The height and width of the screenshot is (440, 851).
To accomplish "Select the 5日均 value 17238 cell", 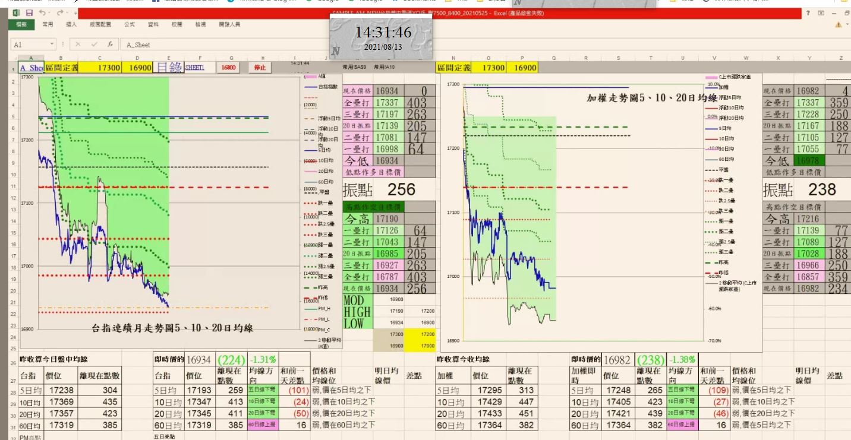I will click(62, 390).
